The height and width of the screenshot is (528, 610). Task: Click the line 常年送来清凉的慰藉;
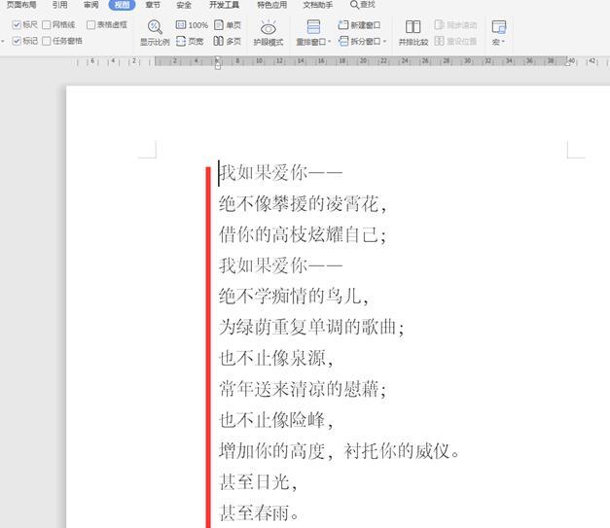[x=303, y=389]
